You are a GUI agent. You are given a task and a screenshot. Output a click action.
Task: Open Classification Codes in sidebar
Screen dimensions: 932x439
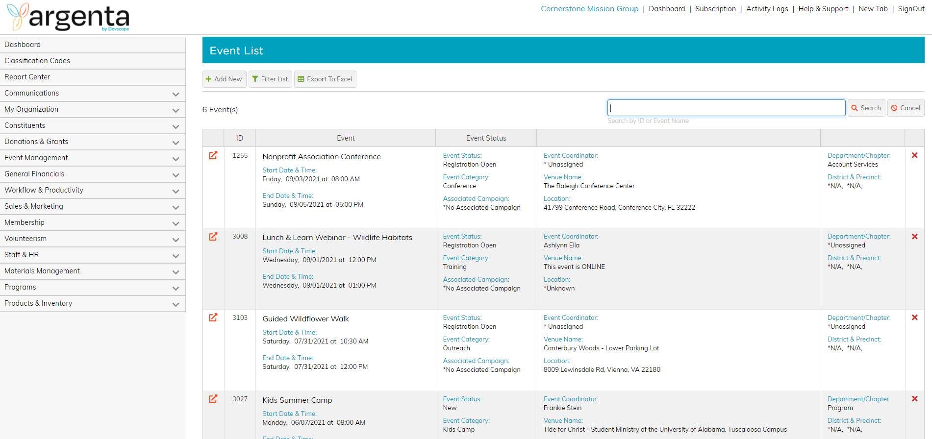[x=93, y=61]
